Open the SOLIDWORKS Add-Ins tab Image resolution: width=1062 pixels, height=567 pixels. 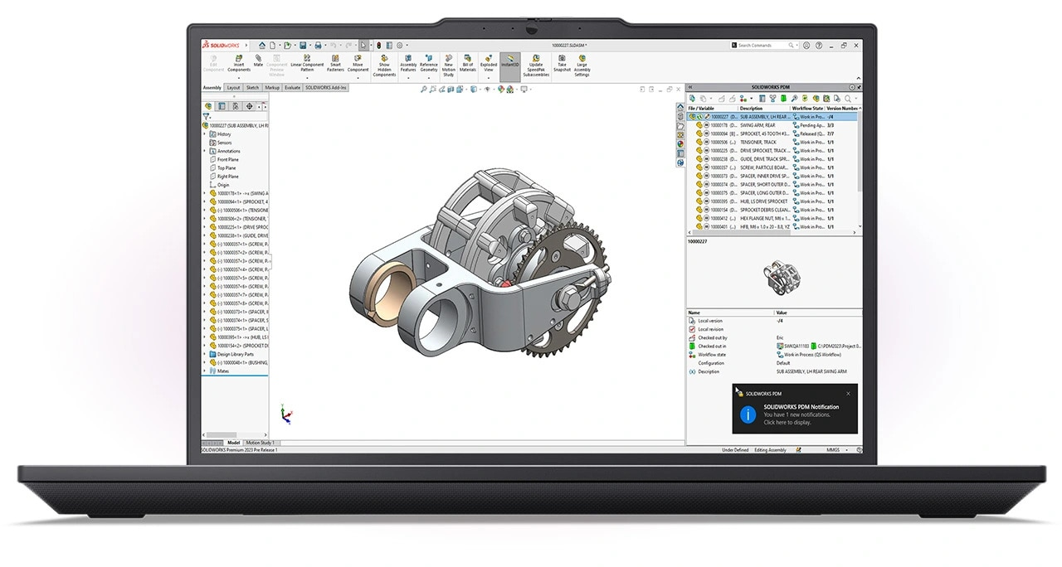click(326, 87)
